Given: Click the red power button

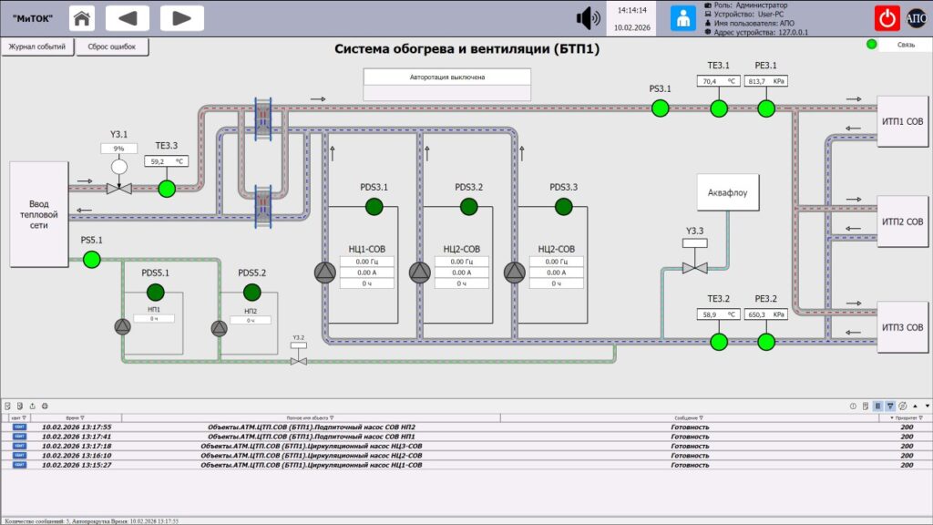Looking at the screenshot, I should (887, 18).
